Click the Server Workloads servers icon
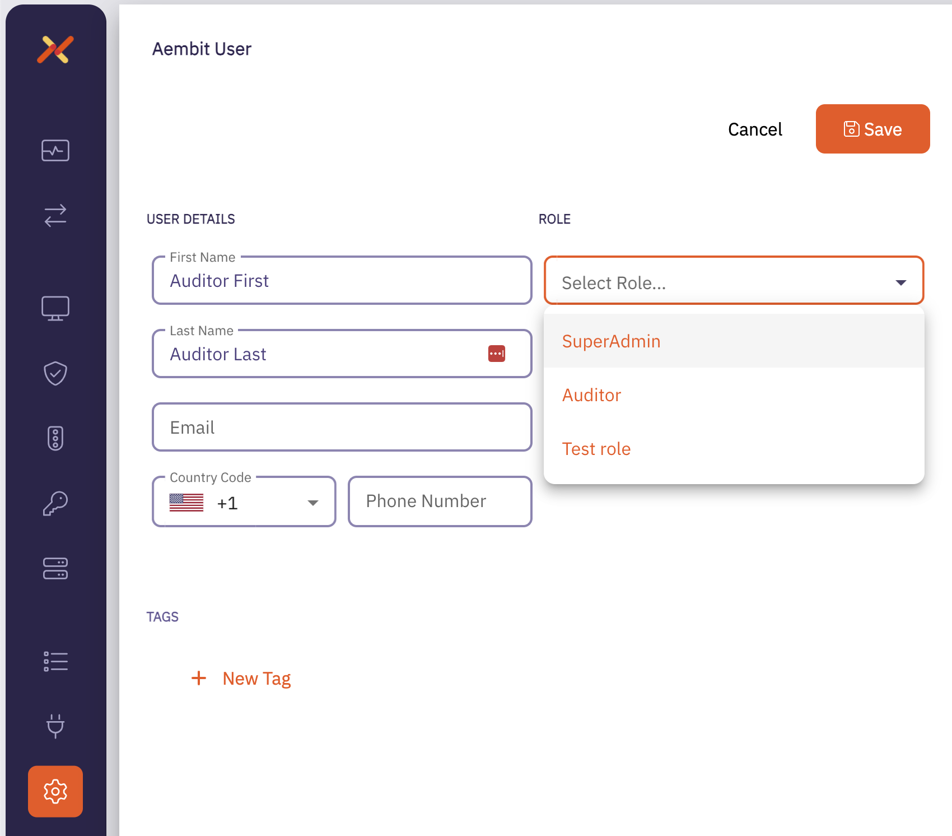This screenshot has height=836, width=952. coord(55,569)
